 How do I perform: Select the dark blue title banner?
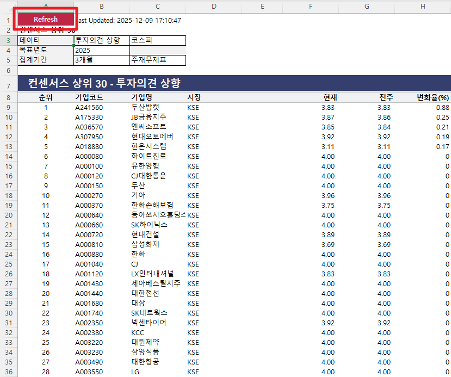click(234, 84)
